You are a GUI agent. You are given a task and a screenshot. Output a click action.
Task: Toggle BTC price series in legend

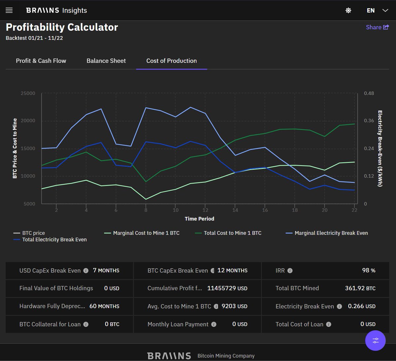point(29,233)
